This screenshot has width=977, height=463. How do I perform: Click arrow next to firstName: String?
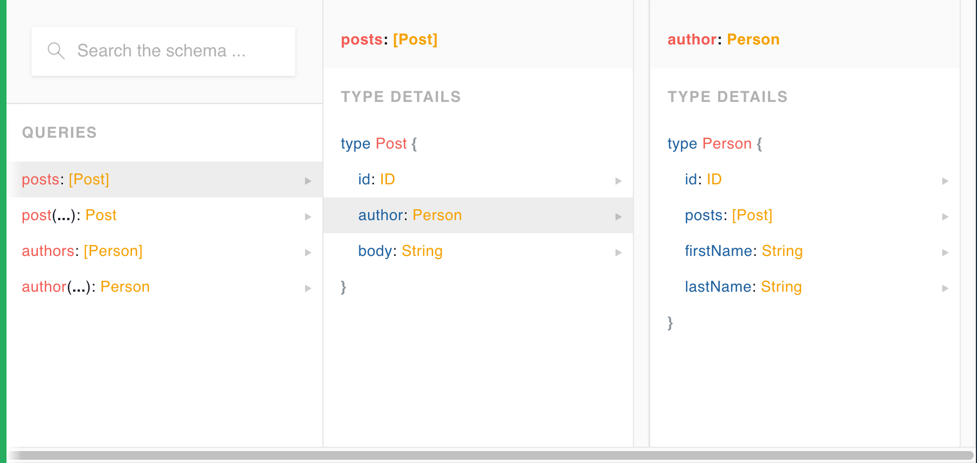[945, 252]
